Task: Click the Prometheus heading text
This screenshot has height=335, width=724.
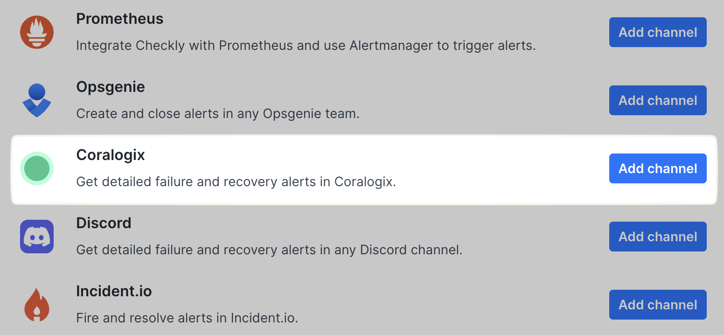Action: pyautogui.click(x=119, y=19)
